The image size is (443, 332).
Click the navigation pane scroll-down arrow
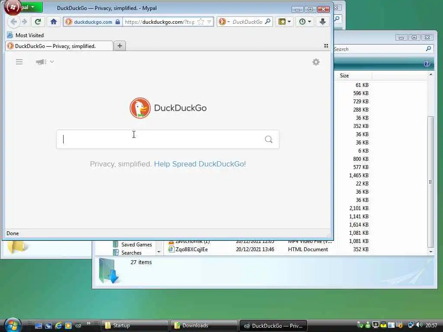159,252
